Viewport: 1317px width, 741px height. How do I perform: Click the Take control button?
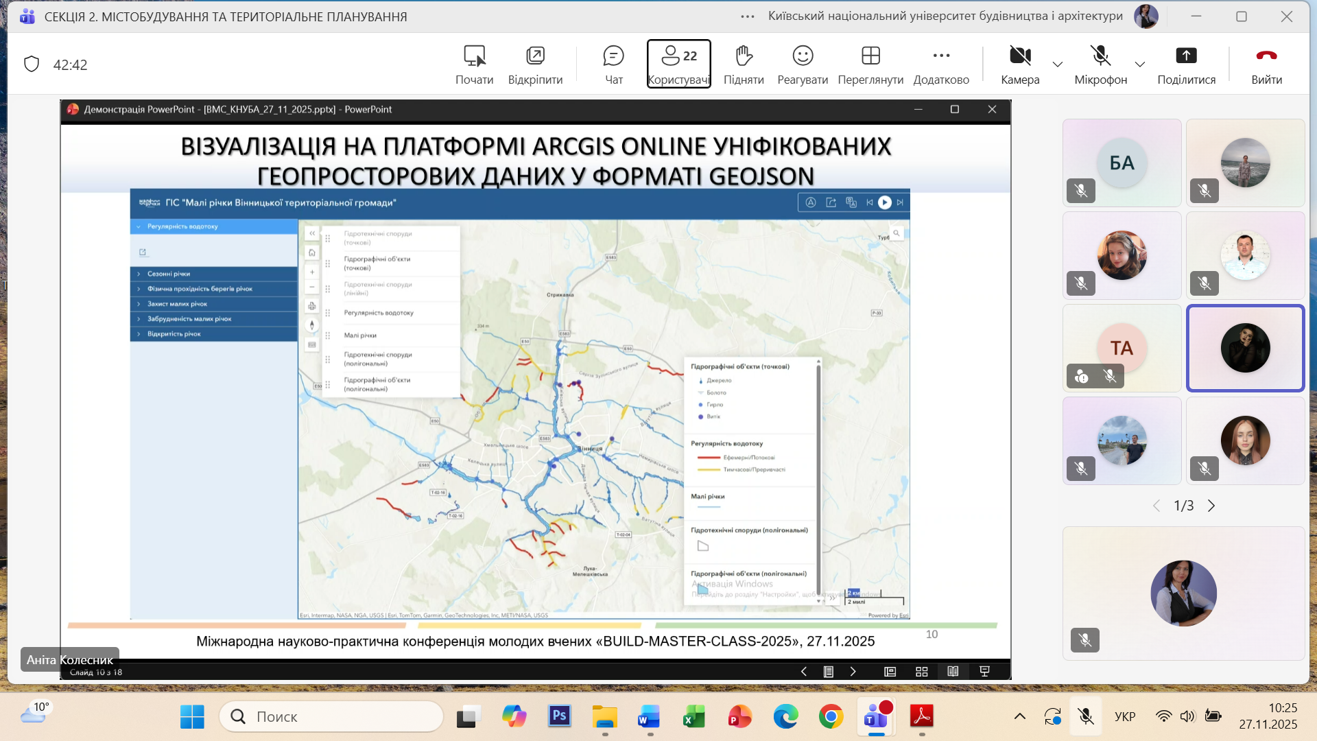(x=474, y=64)
